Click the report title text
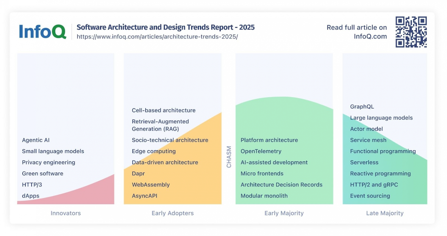The height and width of the screenshot is (236, 447). coord(165,27)
